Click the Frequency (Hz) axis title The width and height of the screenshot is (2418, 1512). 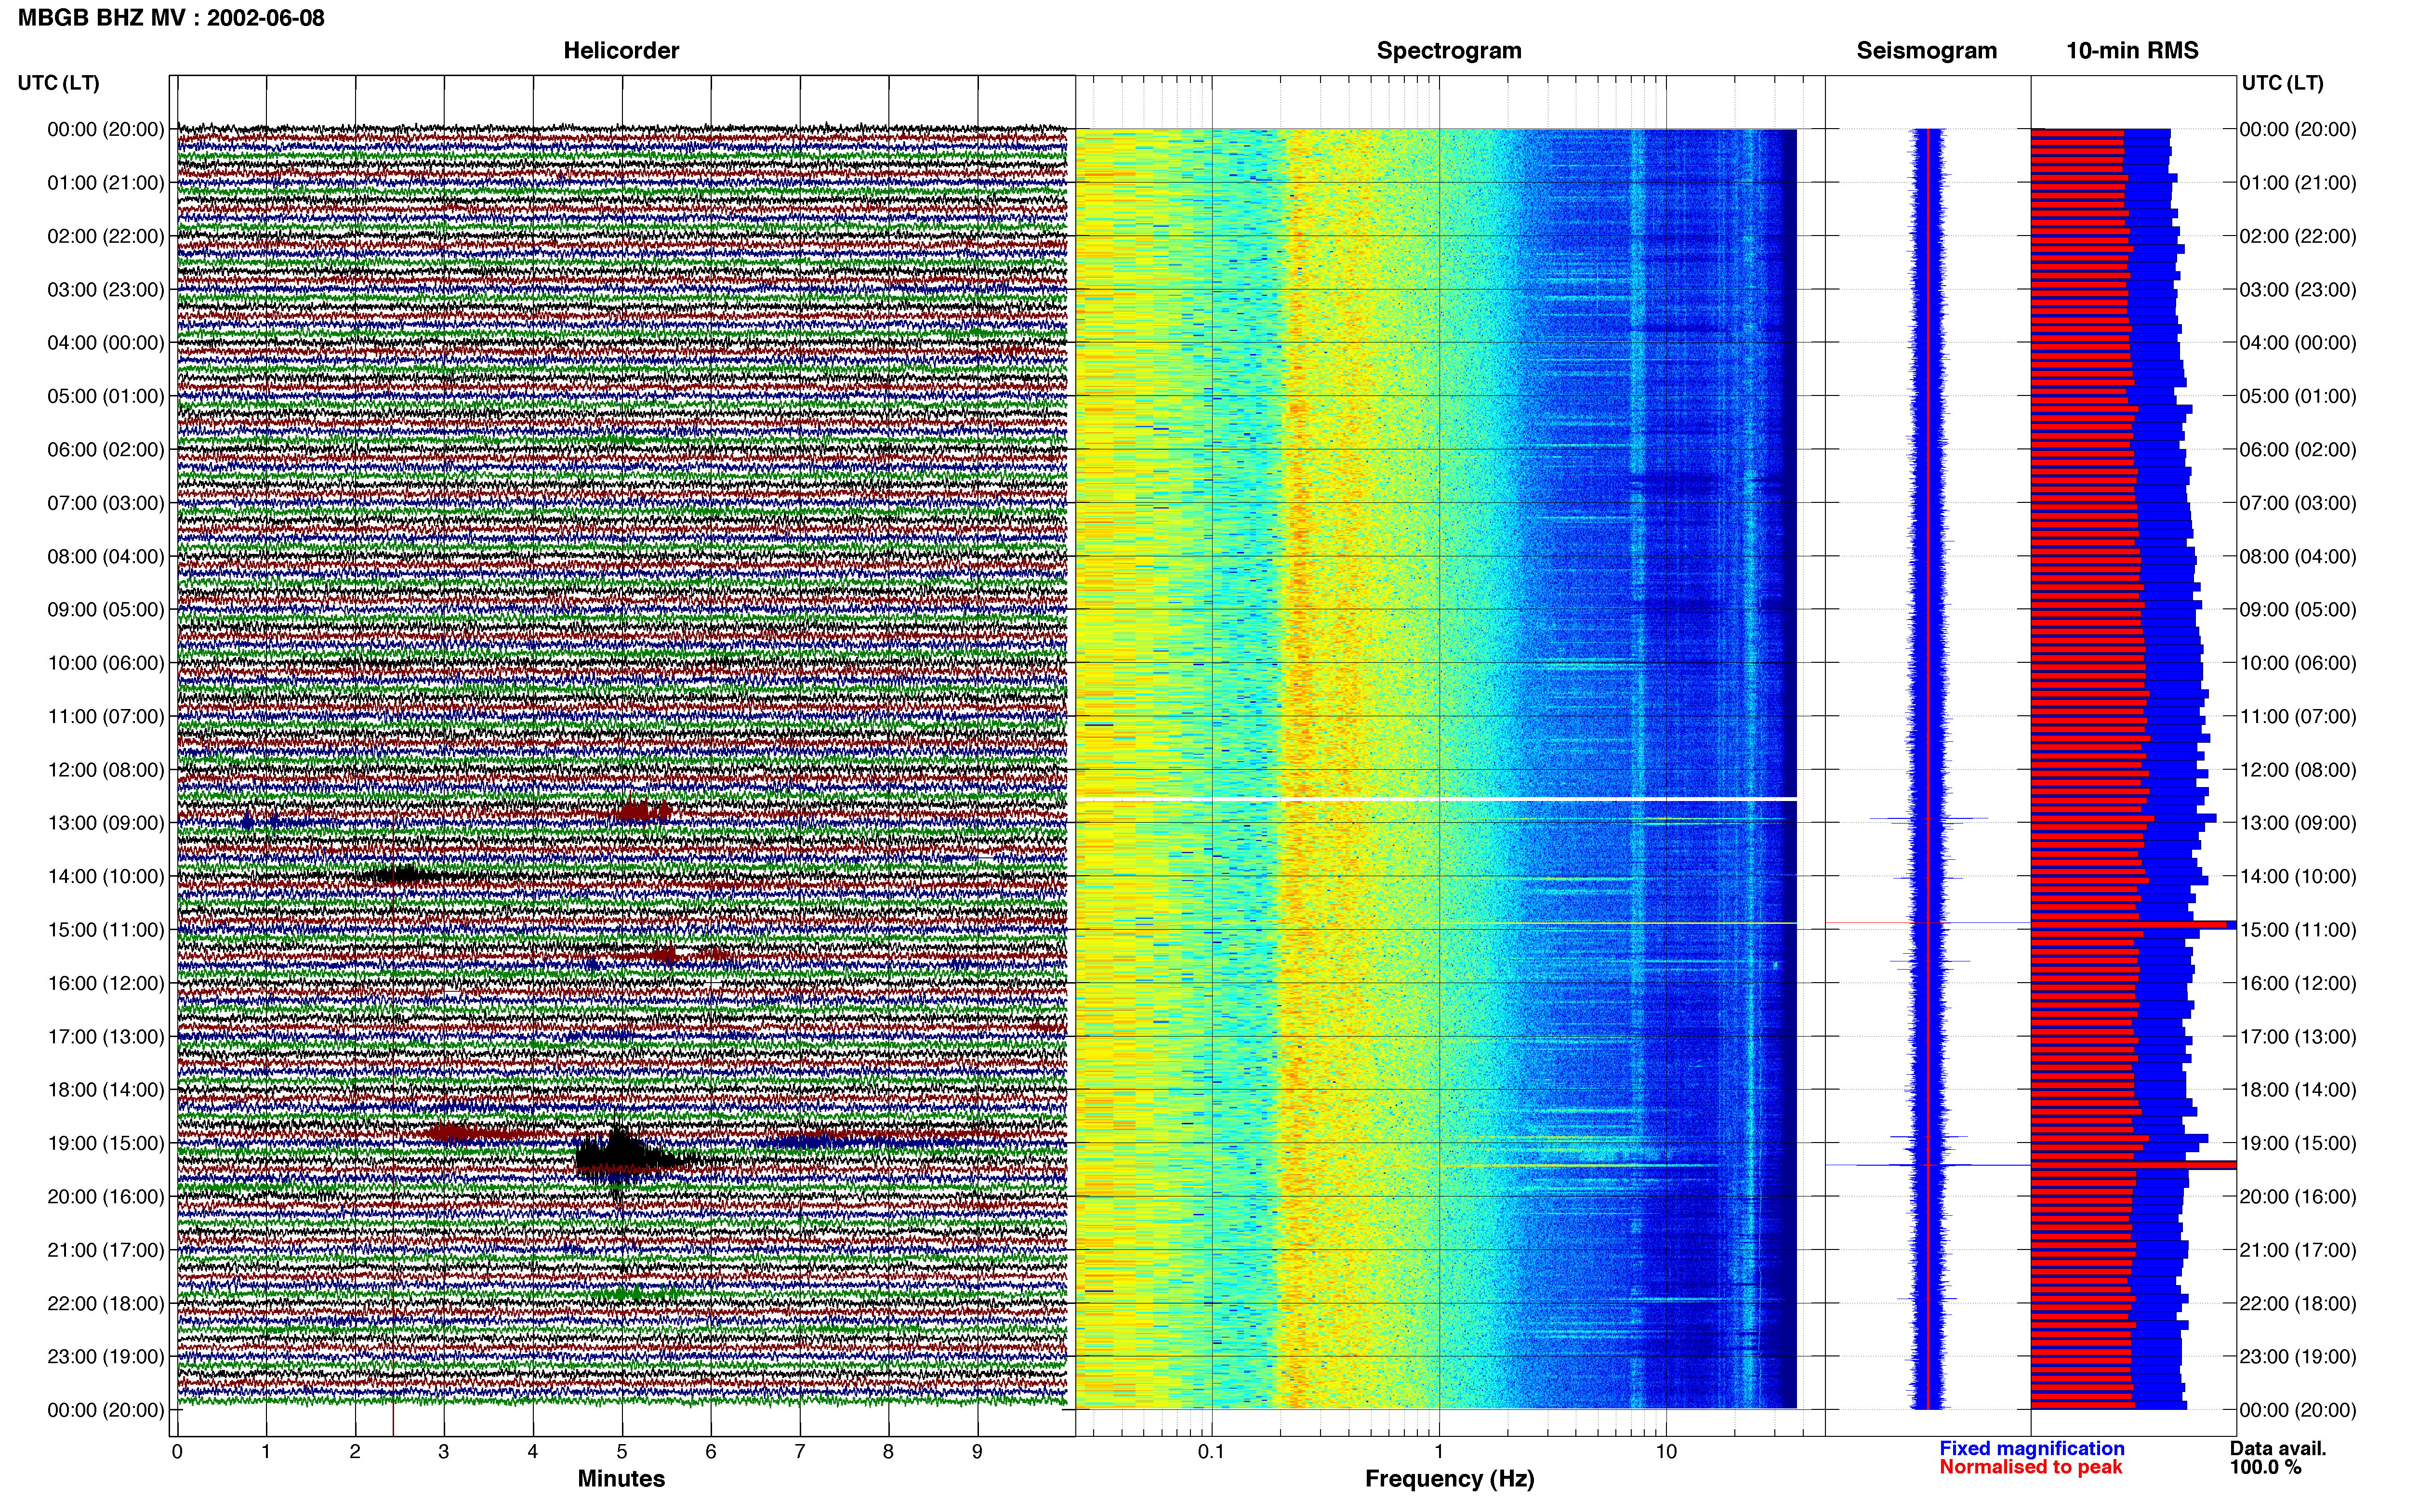pos(1449,1479)
